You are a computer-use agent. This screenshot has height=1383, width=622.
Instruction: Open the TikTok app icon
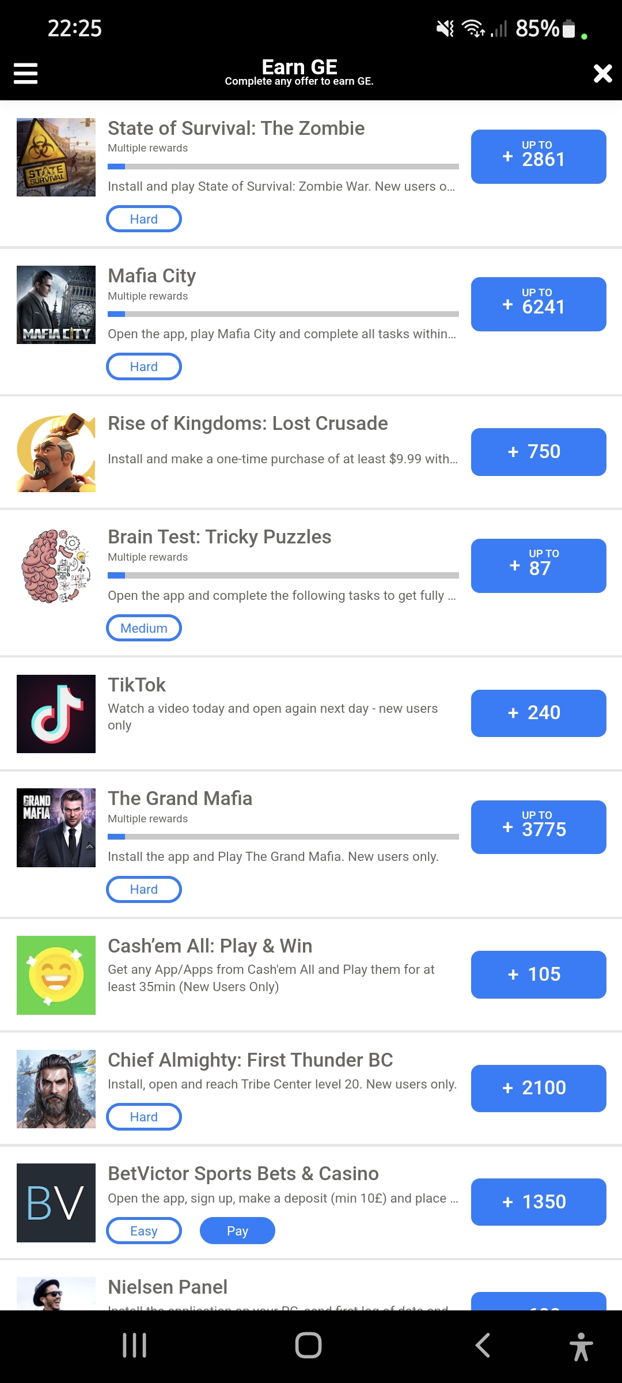[56, 714]
